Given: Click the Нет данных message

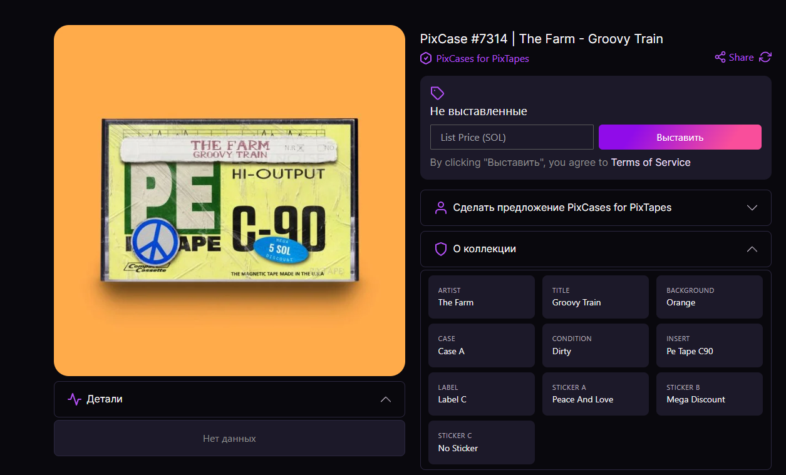Looking at the screenshot, I should (x=229, y=439).
